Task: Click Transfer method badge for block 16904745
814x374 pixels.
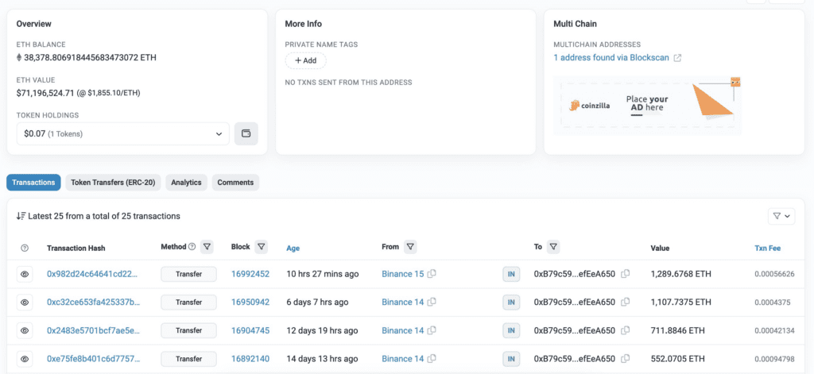Action: (188, 330)
